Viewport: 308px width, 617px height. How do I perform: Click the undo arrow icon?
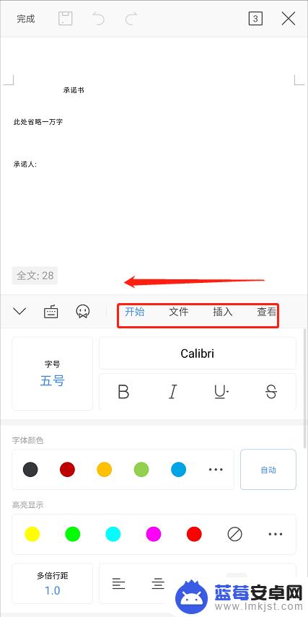pos(98,19)
